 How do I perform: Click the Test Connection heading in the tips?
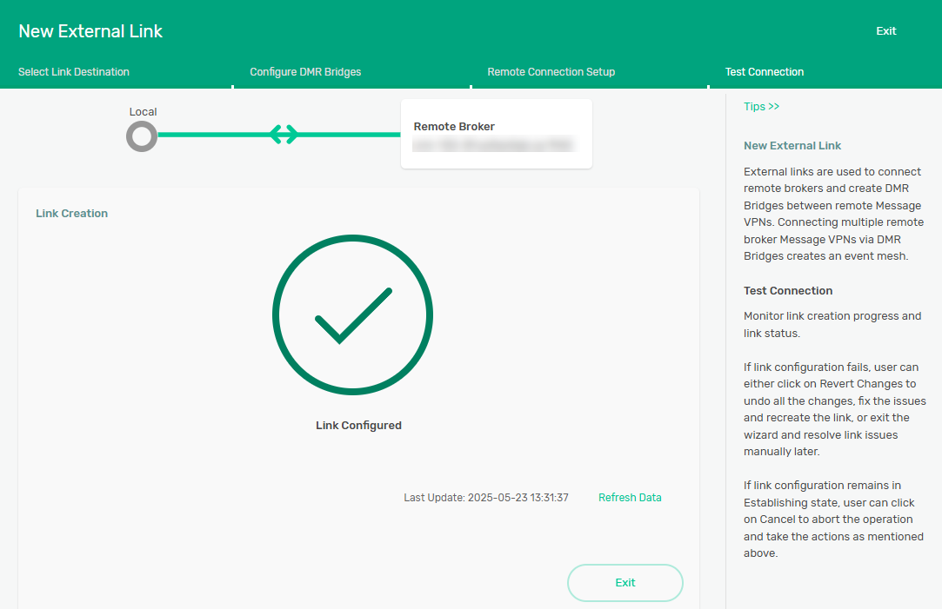tap(788, 291)
